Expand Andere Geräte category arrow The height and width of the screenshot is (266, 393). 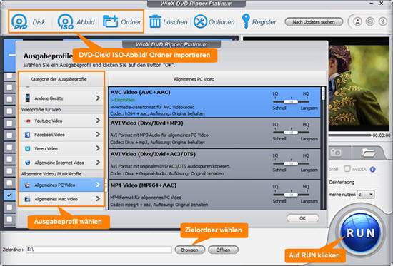coord(98,98)
